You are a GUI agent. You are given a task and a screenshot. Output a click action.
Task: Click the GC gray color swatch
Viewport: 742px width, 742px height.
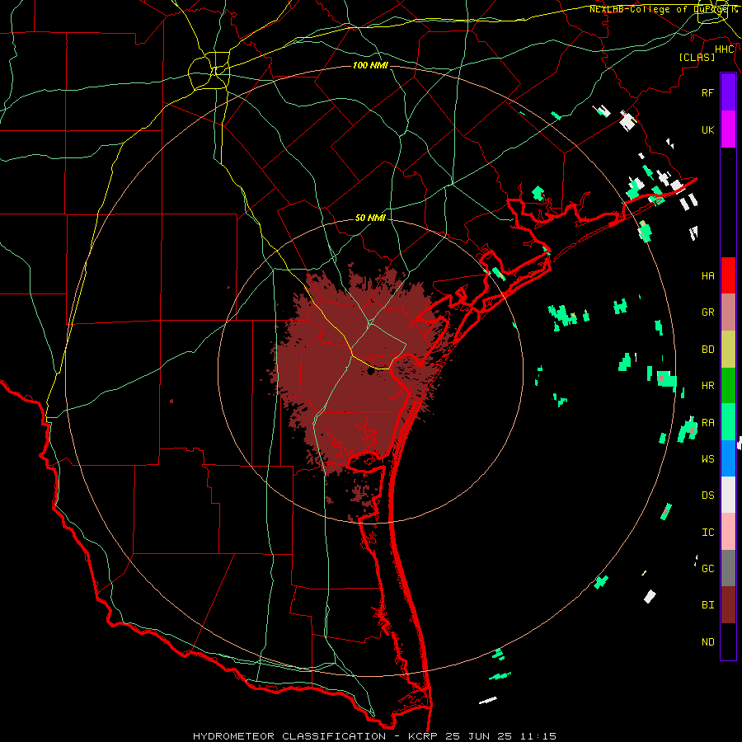(728, 568)
